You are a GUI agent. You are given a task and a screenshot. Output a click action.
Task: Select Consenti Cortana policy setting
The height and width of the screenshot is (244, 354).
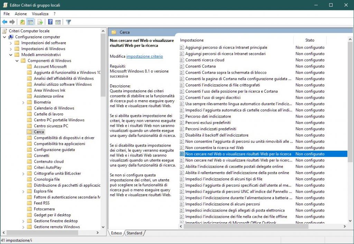click(x=201, y=66)
